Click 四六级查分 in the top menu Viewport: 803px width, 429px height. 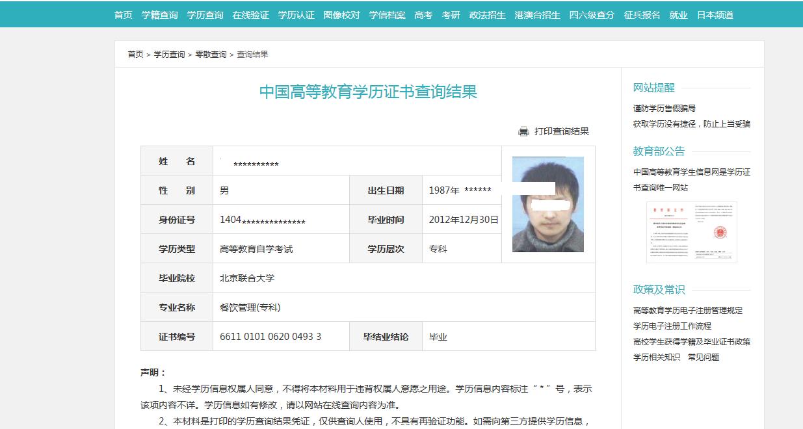point(592,15)
